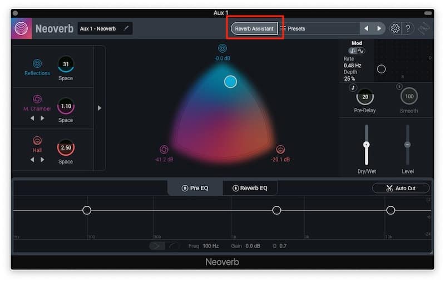
Task: Select the M. Chamber engine icon
Action: (x=37, y=99)
